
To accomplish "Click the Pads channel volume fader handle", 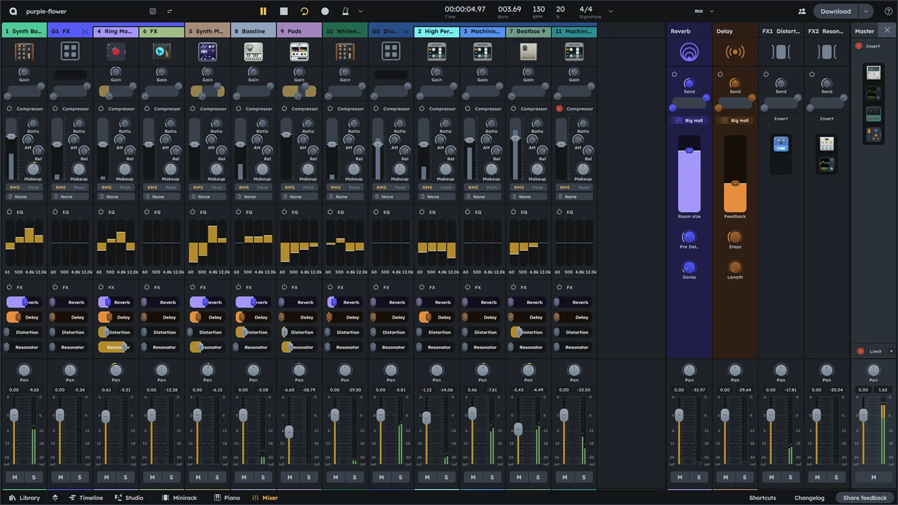I will (x=289, y=432).
